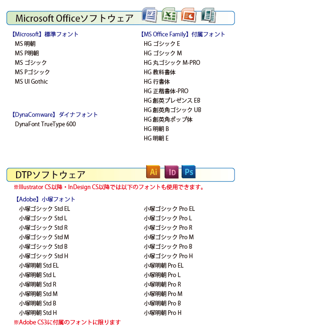The width and height of the screenshot is (331, 331).
Task: Select the HG 行書体 entry
Action: click(157, 81)
